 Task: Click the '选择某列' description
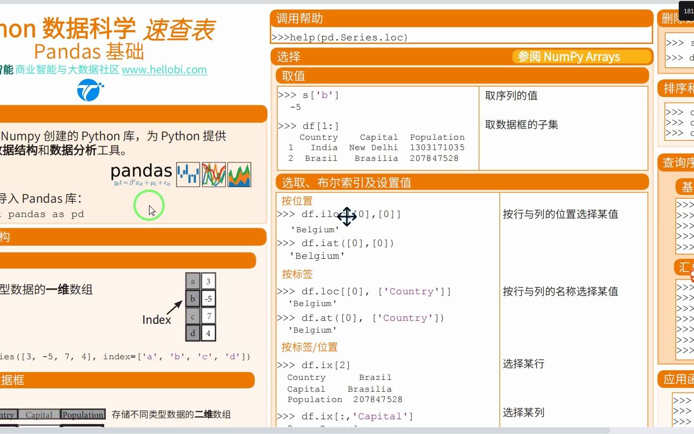(523, 412)
